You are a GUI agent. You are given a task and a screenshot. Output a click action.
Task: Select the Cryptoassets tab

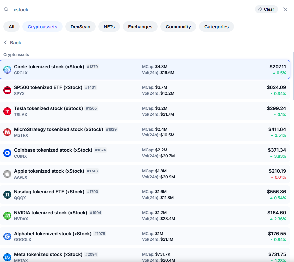pos(42,27)
